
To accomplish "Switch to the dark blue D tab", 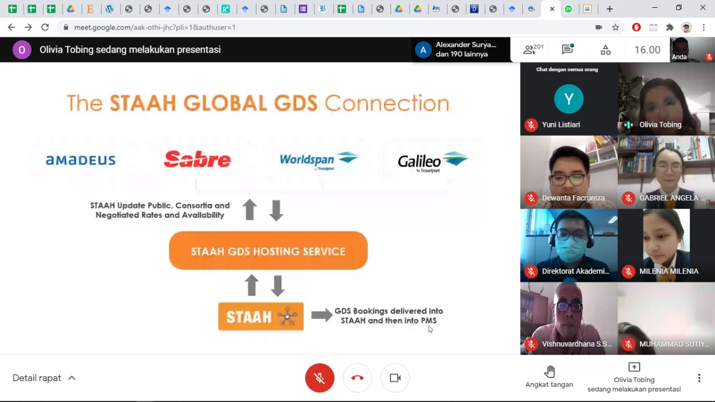I will (x=474, y=9).
